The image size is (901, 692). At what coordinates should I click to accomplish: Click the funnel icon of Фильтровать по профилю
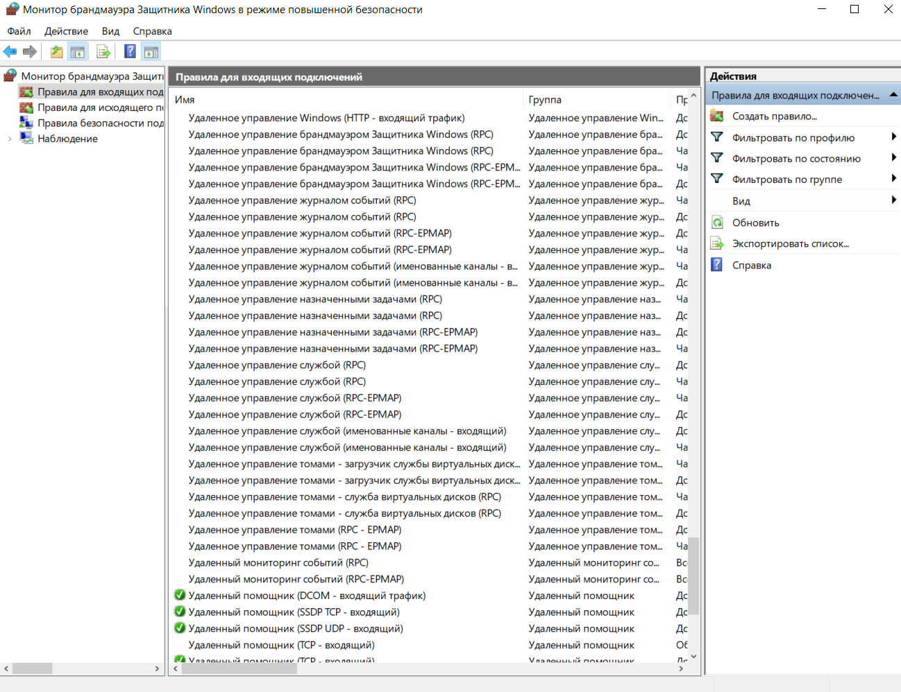(x=717, y=137)
